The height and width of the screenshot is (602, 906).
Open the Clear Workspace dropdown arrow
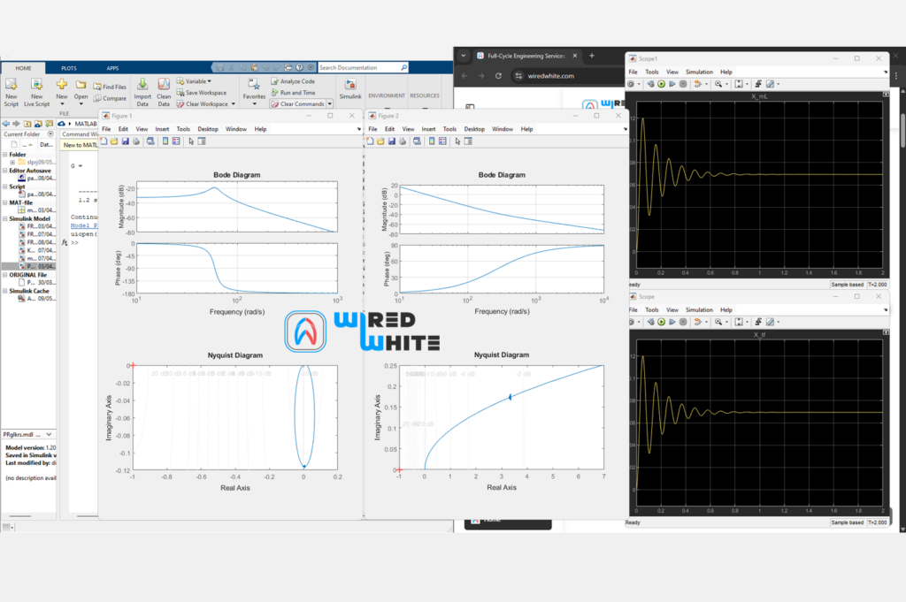(x=234, y=104)
